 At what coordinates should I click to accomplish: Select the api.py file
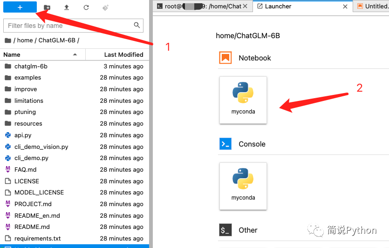23,135
